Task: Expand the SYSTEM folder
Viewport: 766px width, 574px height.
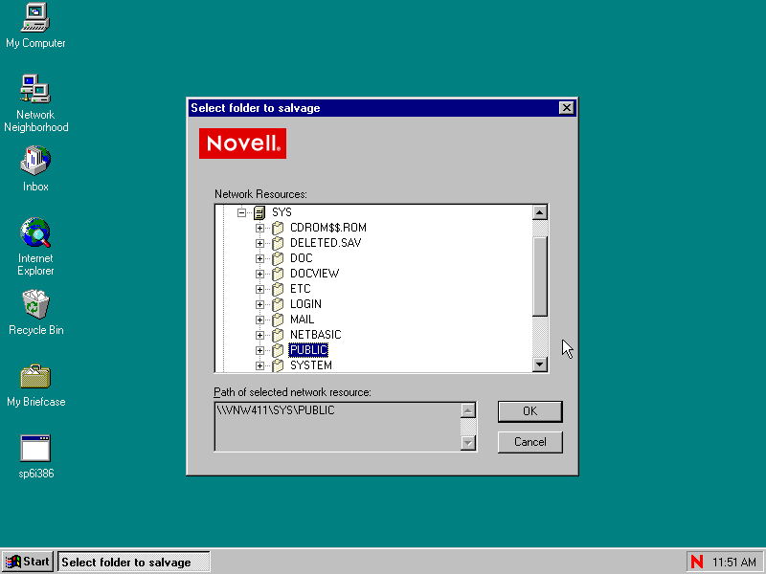Action: tap(259, 365)
